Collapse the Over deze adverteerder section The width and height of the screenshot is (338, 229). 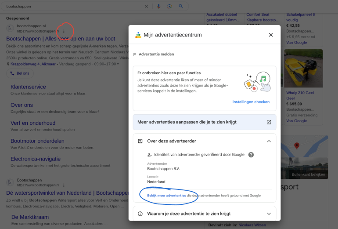pyautogui.click(x=269, y=141)
